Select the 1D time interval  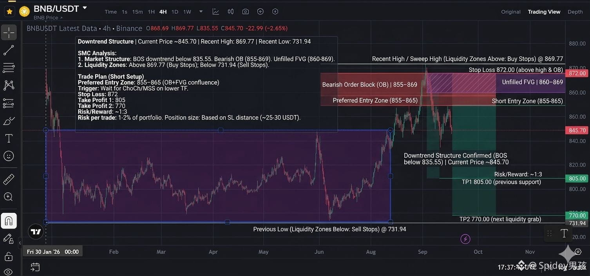pyautogui.click(x=175, y=12)
